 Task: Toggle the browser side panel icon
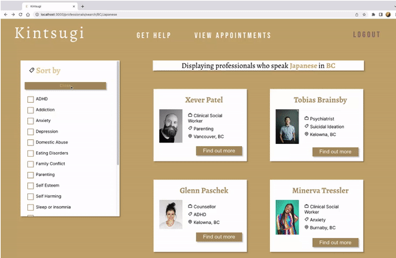click(381, 15)
